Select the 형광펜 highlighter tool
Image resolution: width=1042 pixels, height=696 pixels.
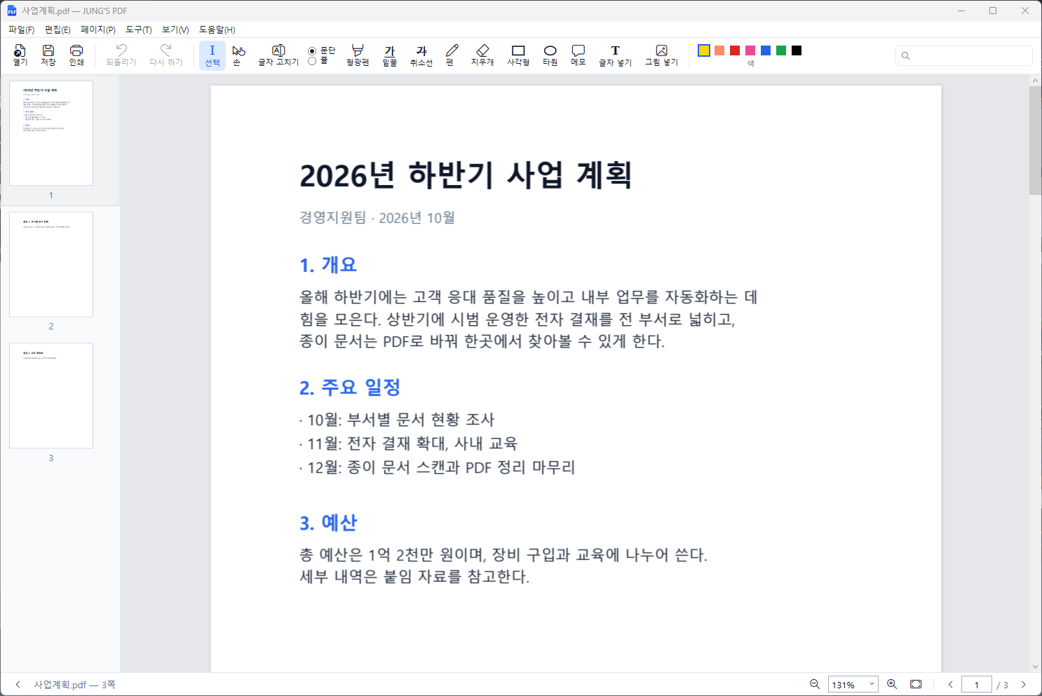coord(358,55)
